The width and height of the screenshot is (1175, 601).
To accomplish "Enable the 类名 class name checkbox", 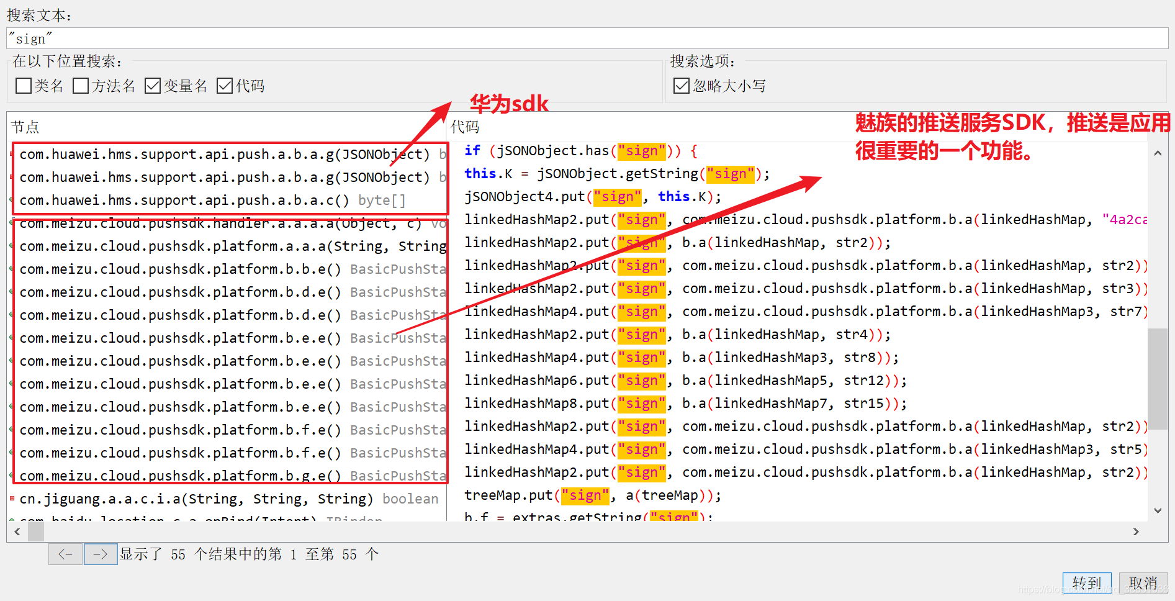I will click(x=24, y=86).
